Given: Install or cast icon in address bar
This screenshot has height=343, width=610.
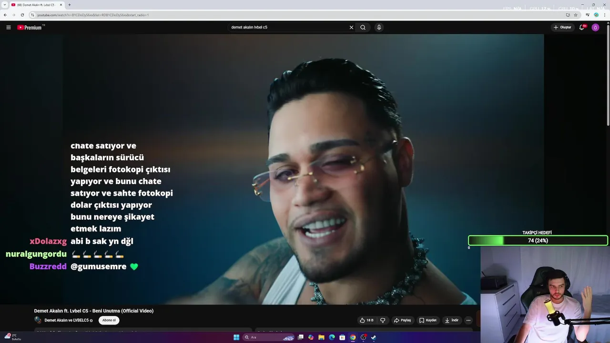Looking at the screenshot, I should 568,15.
